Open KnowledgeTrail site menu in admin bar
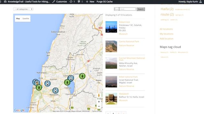204x114 pixels. point(29,2)
